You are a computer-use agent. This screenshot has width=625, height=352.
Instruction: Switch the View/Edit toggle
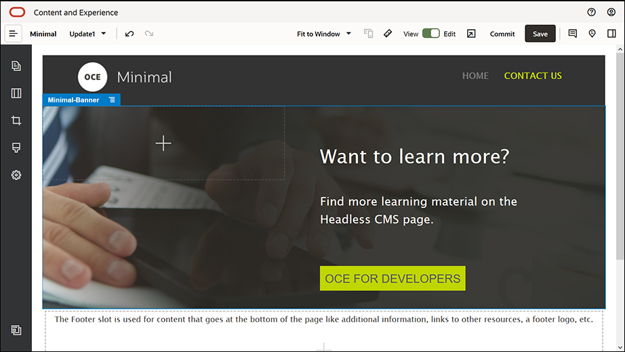431,34
